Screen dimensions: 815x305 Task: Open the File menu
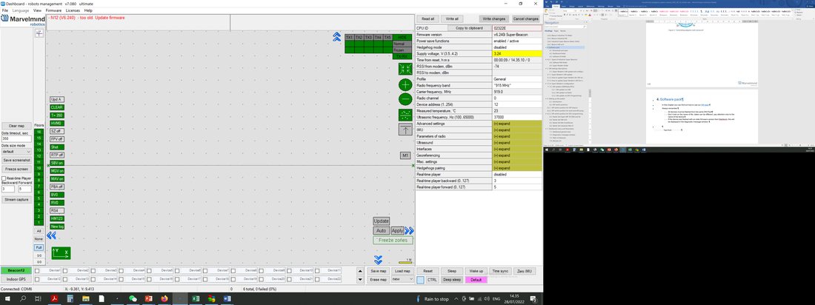tap(4, 10)
